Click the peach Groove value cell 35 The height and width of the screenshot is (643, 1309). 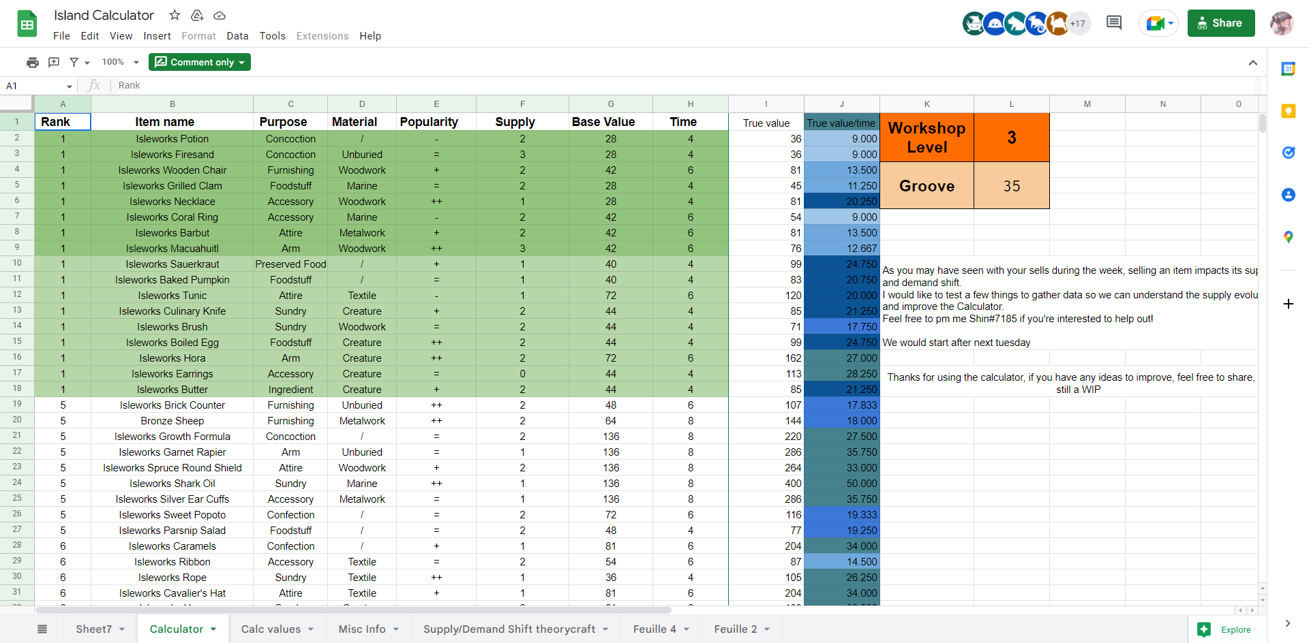[x=1012, y=186]
